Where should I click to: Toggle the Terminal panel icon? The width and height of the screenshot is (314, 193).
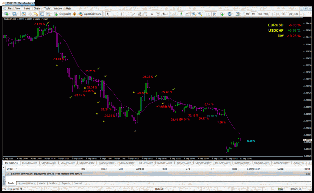pos(42,14)
